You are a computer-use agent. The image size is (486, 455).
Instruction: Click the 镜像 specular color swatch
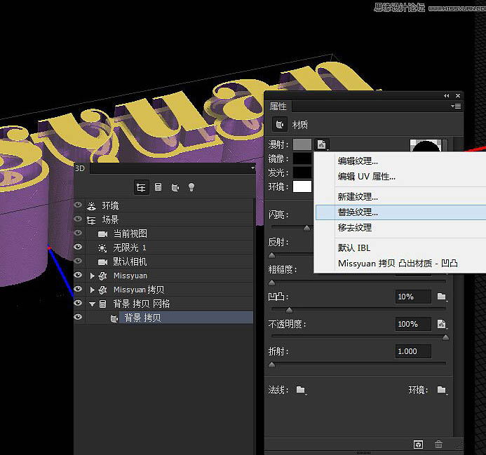coord(302,158)
